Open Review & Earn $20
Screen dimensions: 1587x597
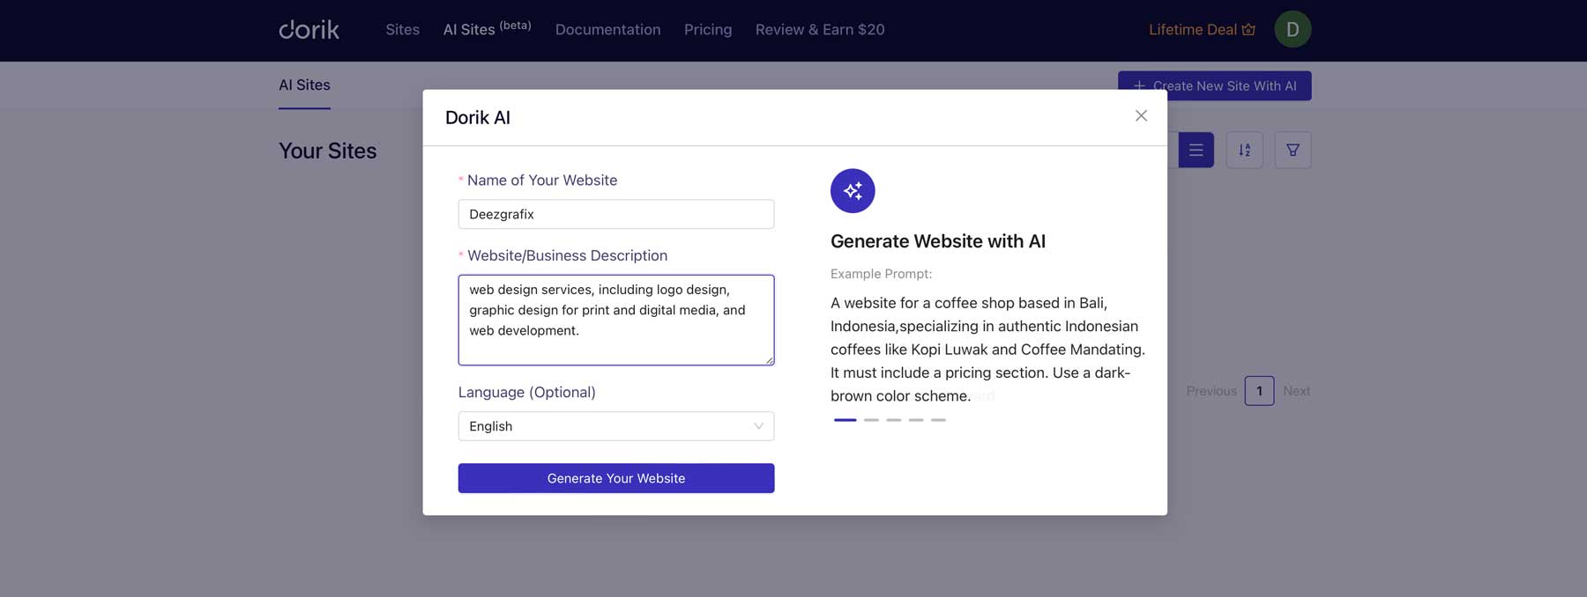click(x=820, y=29)
